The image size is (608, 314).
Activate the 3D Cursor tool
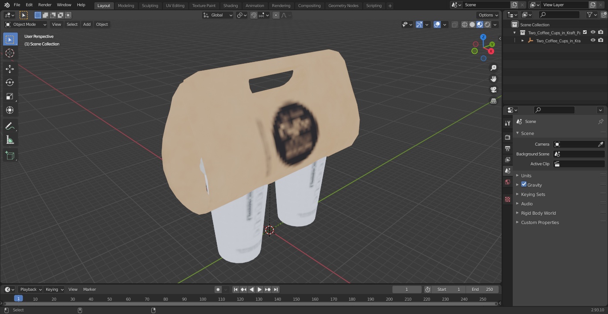click(x=10, y=53)
